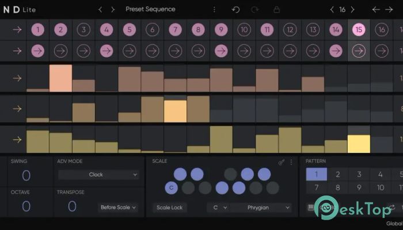Image resolution: width=403 pixels, height=230 pixels.
Task: Decrease the step count below 16
Action: 332,10
